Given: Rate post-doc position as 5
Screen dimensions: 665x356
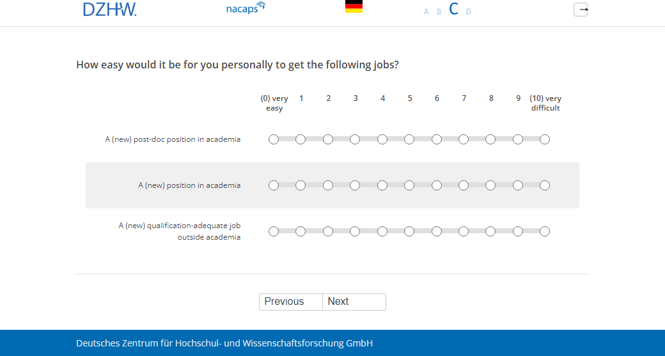Looking at the screenshot, I should pyautogui.click(x=409, y=139).
